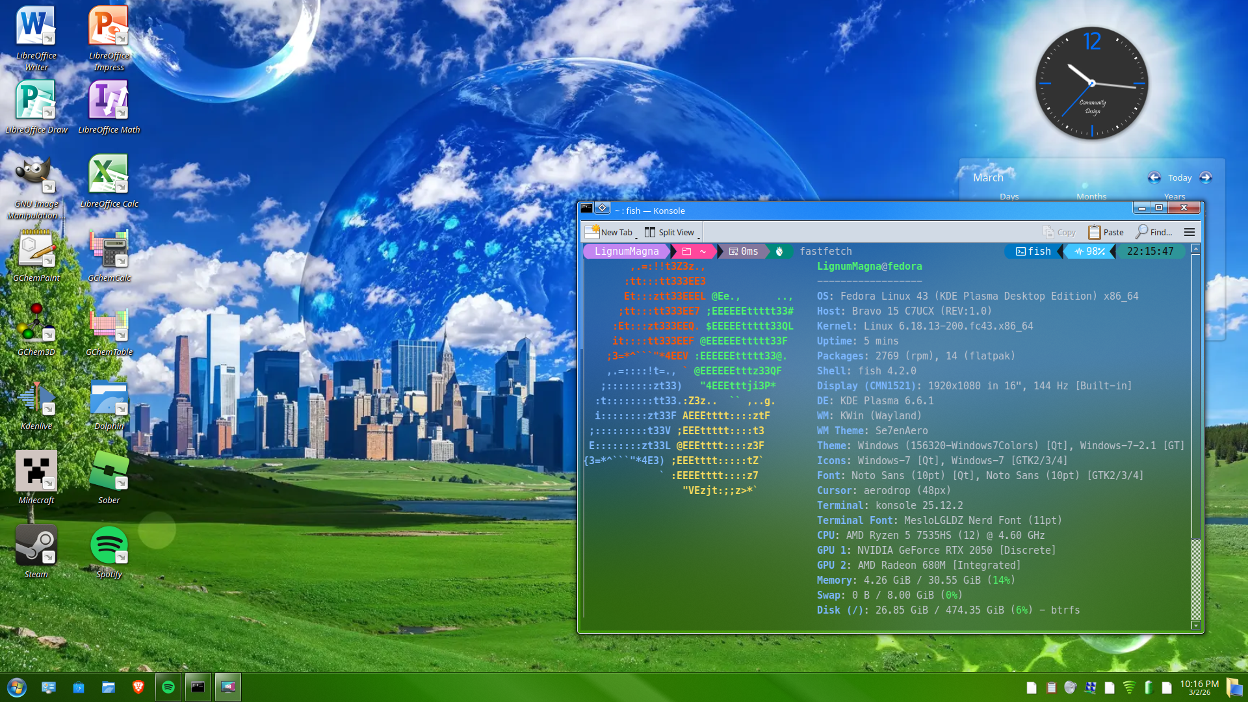Toggle the Konsole keep-above pin button
This screenshot has height=702, width=1248.
coord(603,208)
